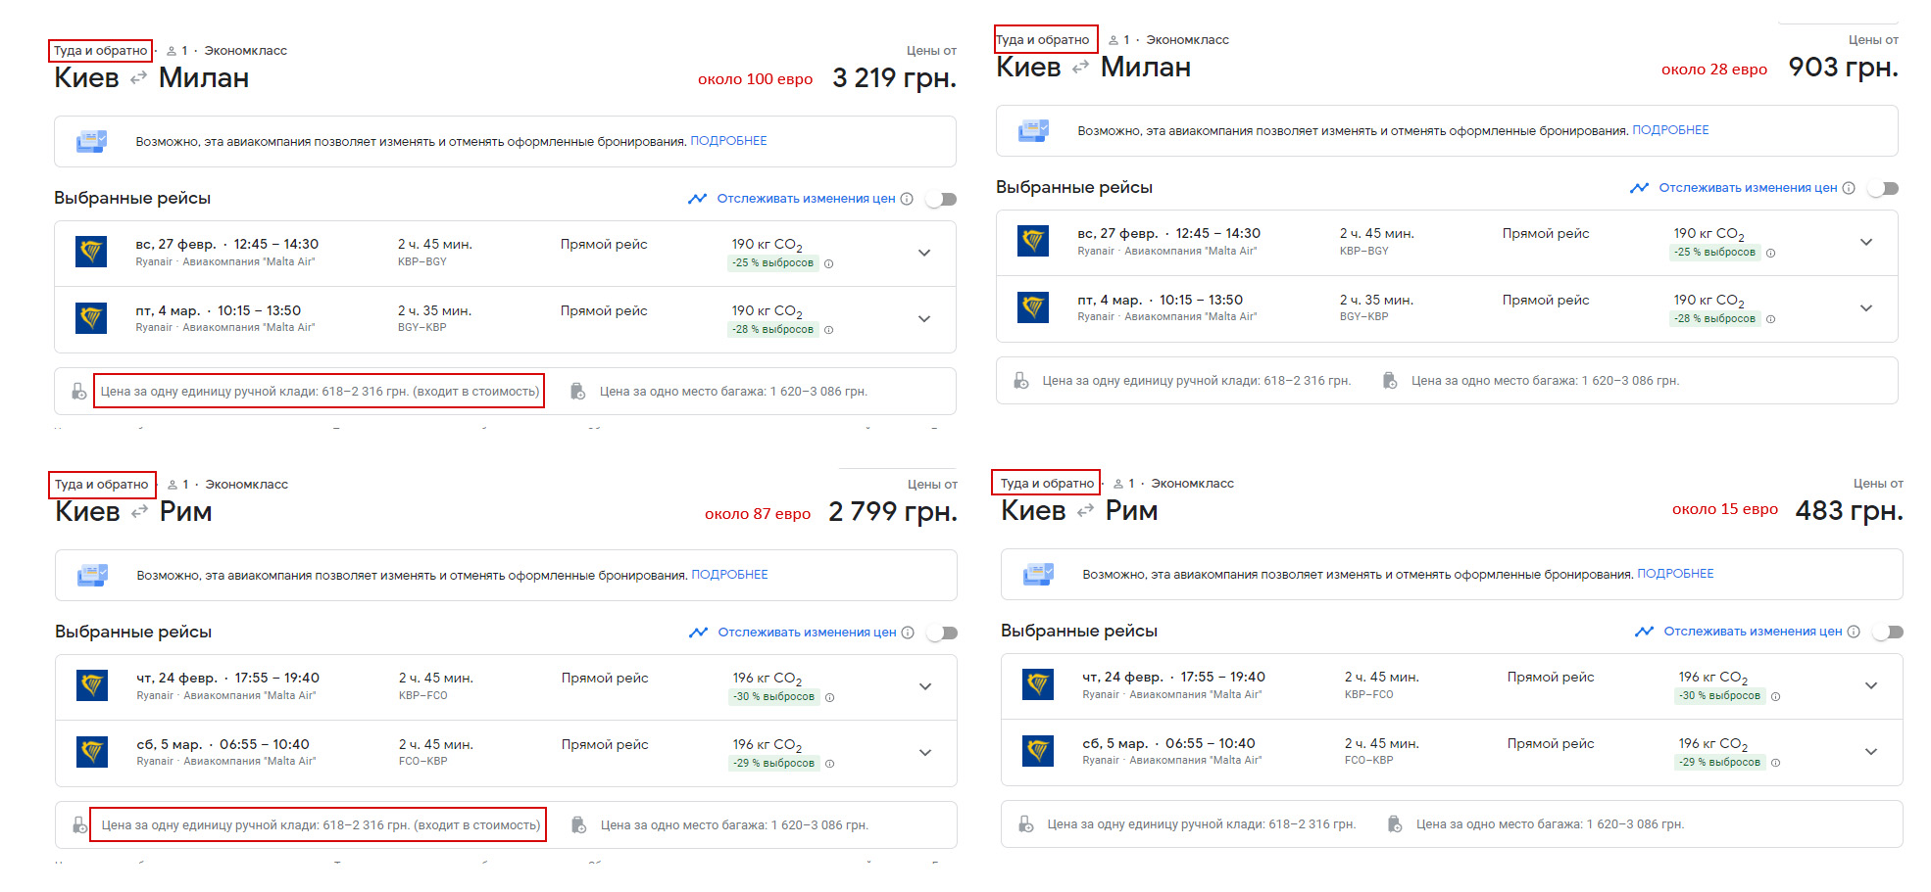Click the info icon beside price tracking in the 2 799 грн. panel
The height and width of the screenshot is (892, 1931).
[908, 633]
